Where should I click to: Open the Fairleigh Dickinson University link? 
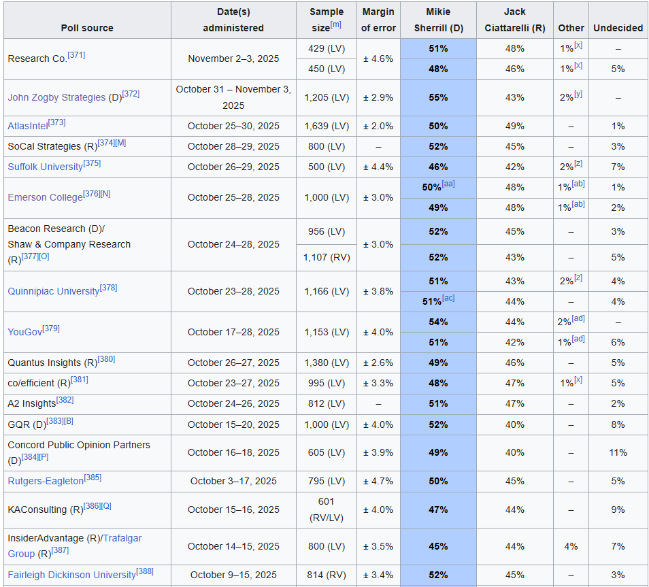(x=71, y=575)
